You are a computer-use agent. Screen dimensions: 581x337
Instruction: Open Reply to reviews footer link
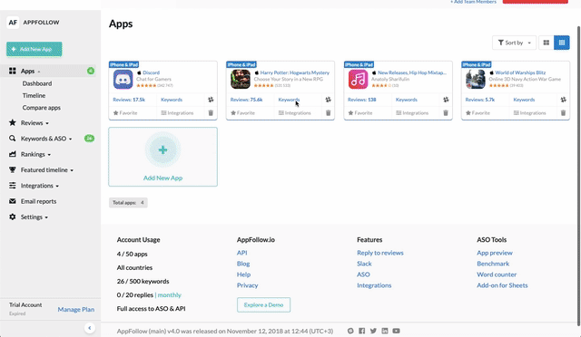click(380, 253)
